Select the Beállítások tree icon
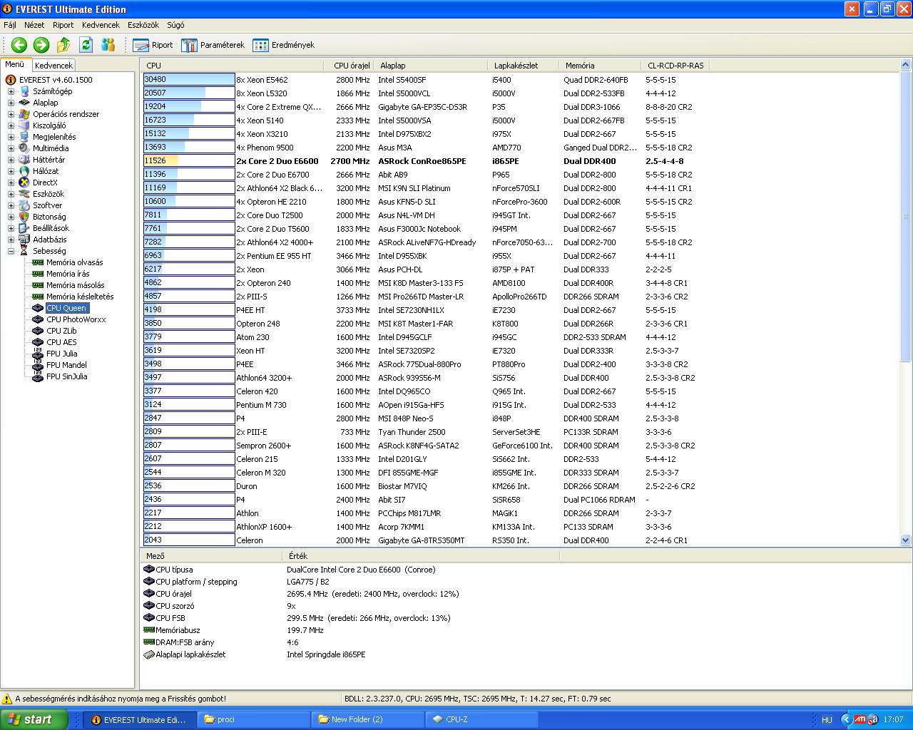 click(x=25, y=228)
